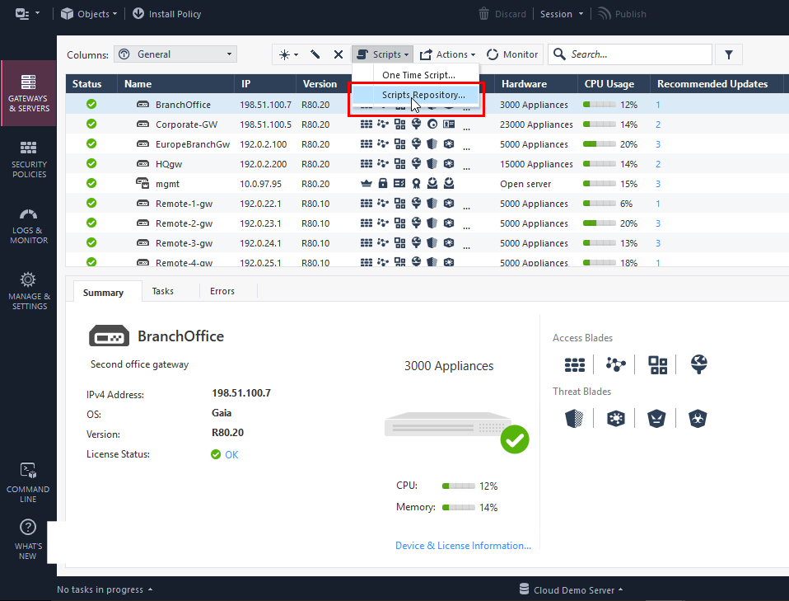Switch to the Errors tab
Image resolution: width=789 pixels, height=601 pixels.
pyautogui.click(x=222, y=291)
